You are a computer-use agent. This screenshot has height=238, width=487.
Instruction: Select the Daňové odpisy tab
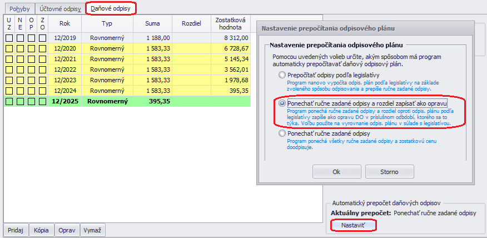(110, 9)
